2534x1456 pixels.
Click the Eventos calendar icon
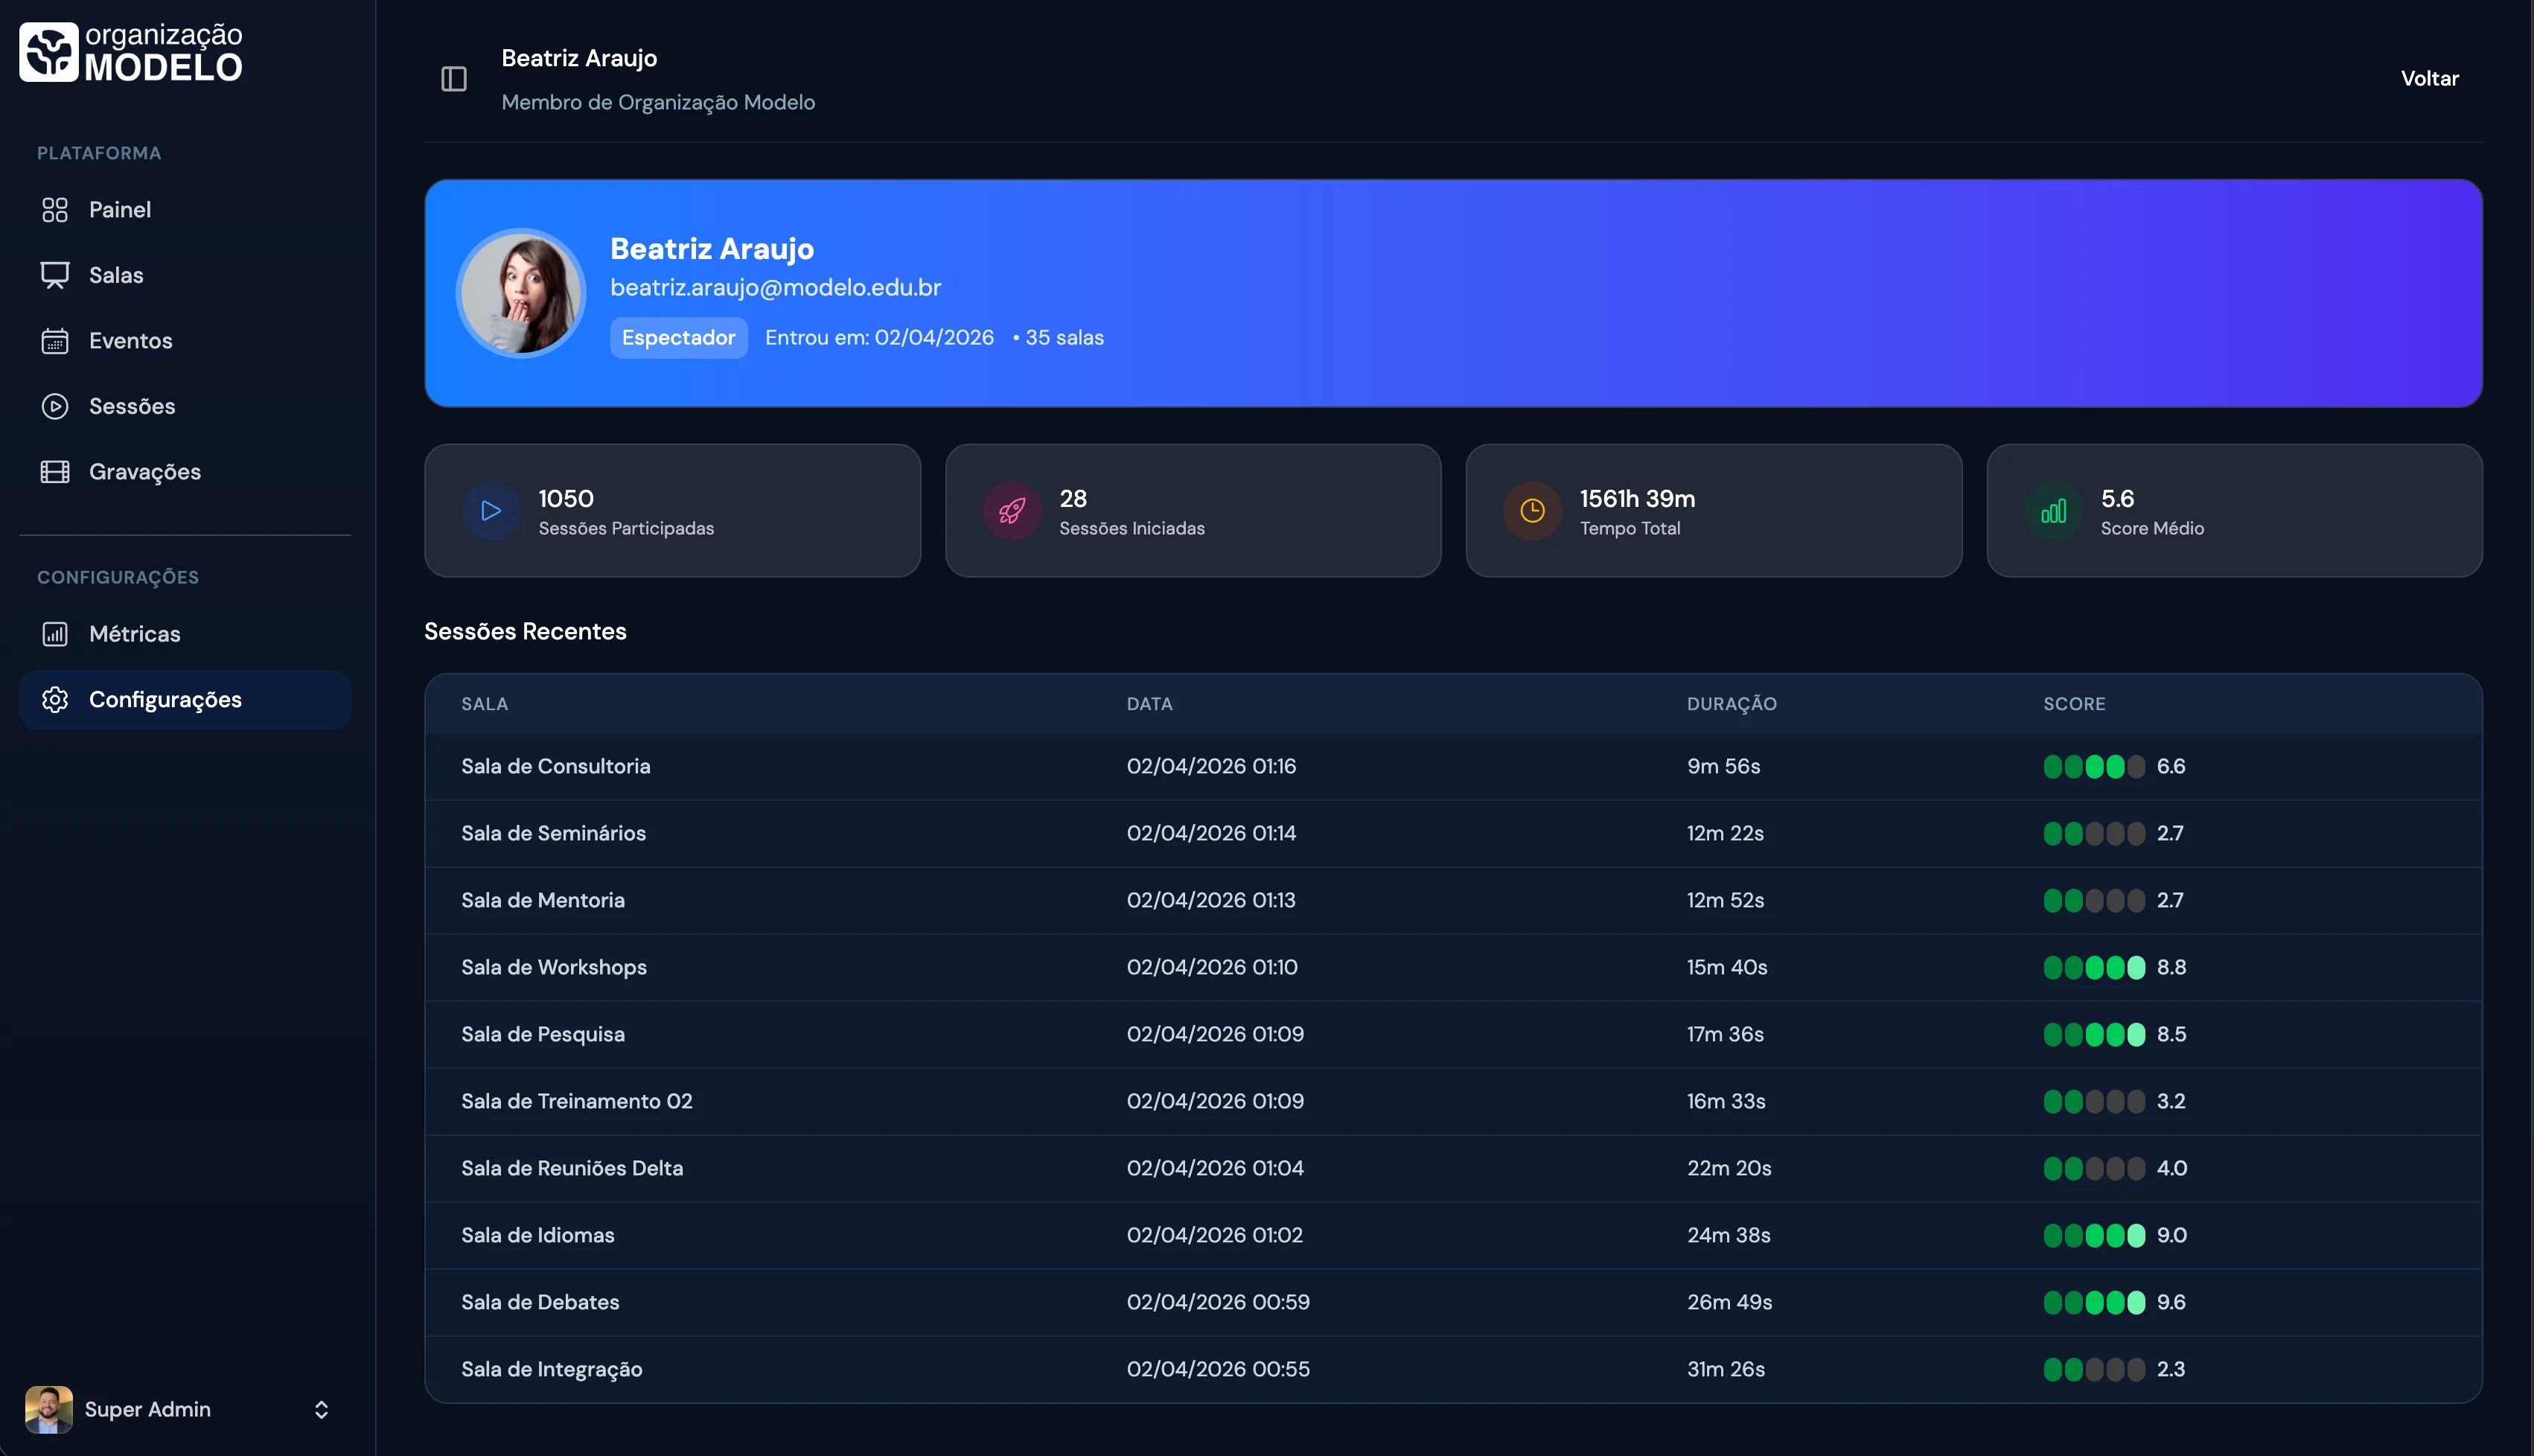[x=55, y=341]
